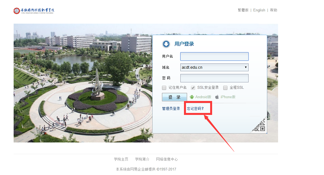
Task: Switch language to English
Action: tap(259, 10)
